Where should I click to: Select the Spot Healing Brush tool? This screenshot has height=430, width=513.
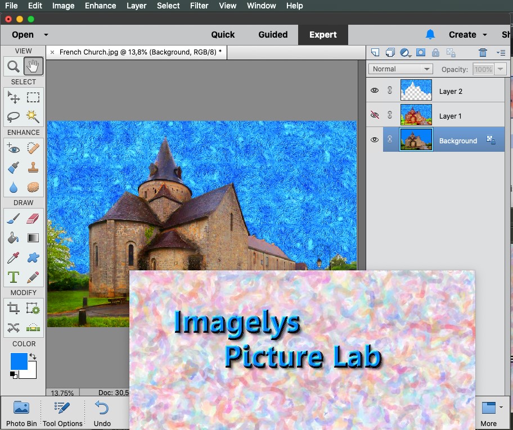click(x=33, y=148)
